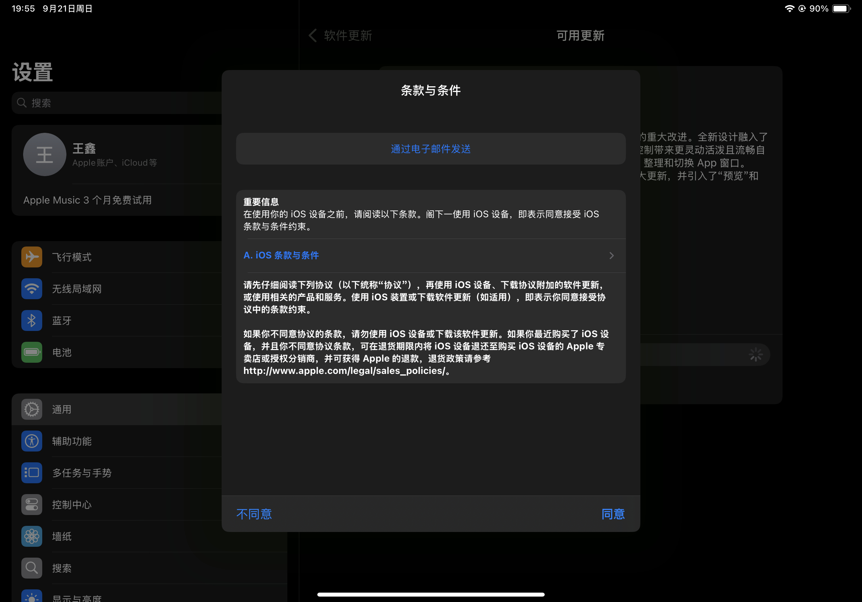Tap 同意 to accept terms
Screen dimensions: 862x602
point(613,514)
